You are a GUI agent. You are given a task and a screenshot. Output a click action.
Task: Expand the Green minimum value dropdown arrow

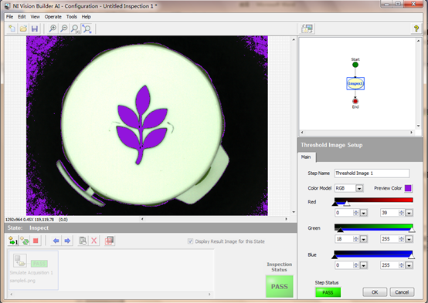point(363,239)
